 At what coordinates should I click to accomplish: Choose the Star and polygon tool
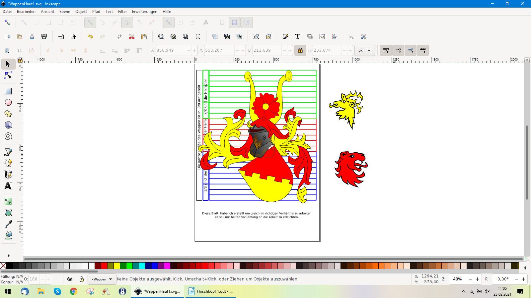[8, 114]
